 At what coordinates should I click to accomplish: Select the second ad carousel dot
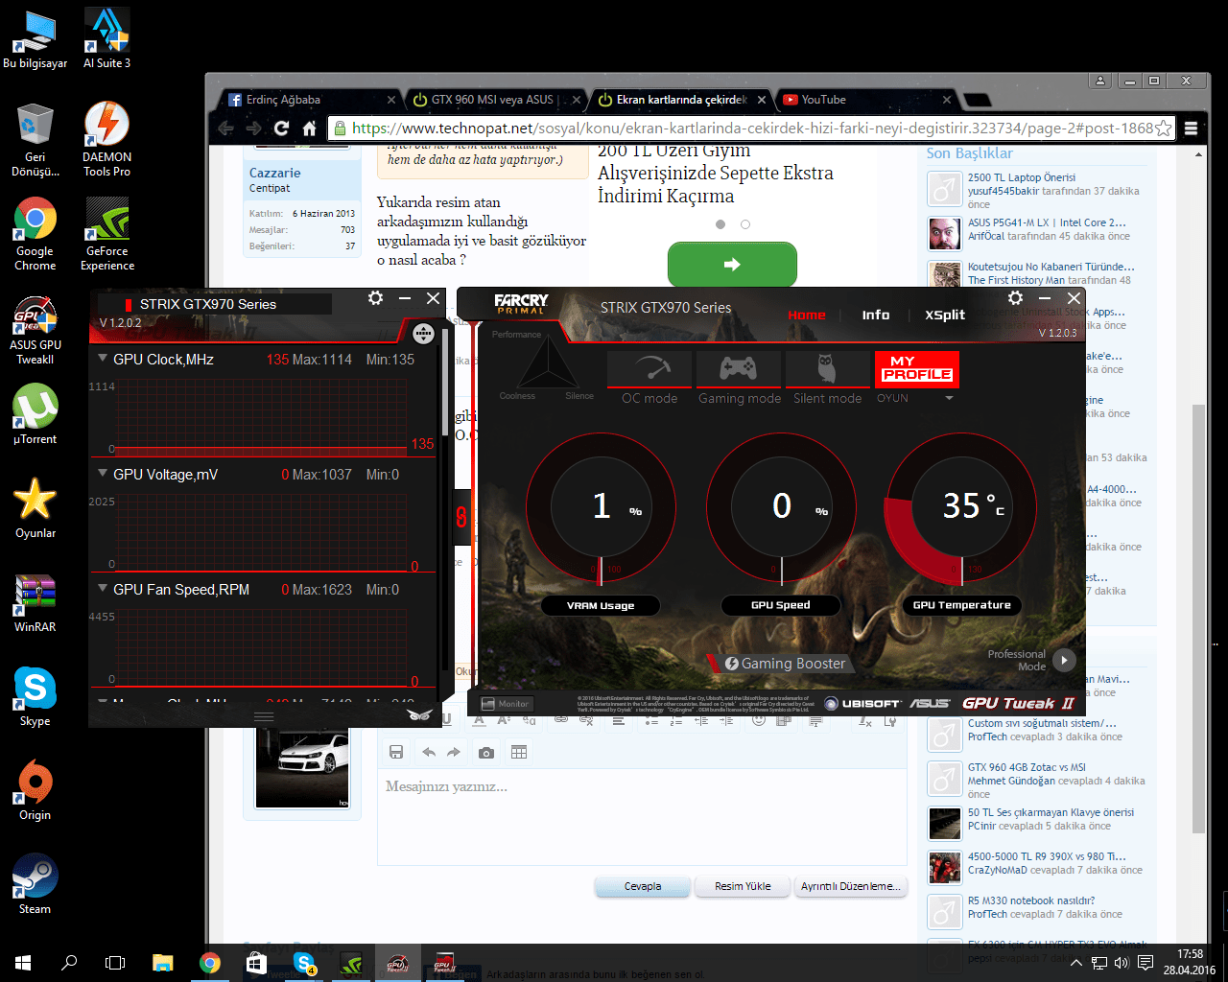pos(745,224)
